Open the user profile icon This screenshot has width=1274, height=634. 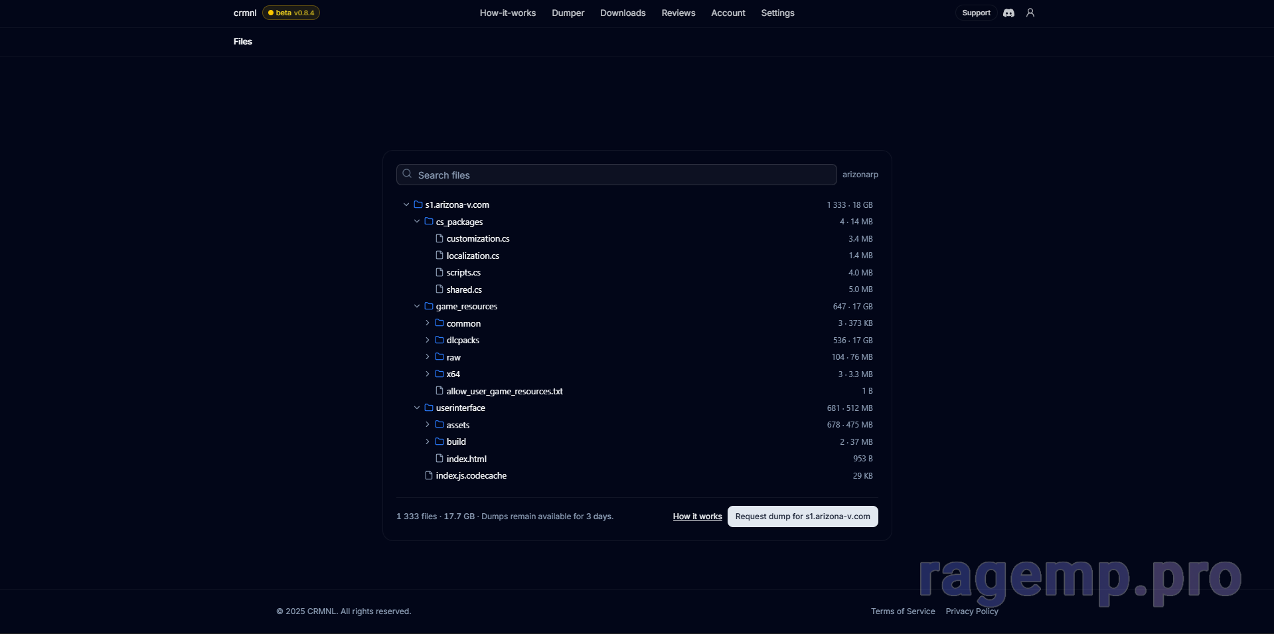pos(1030,13)
